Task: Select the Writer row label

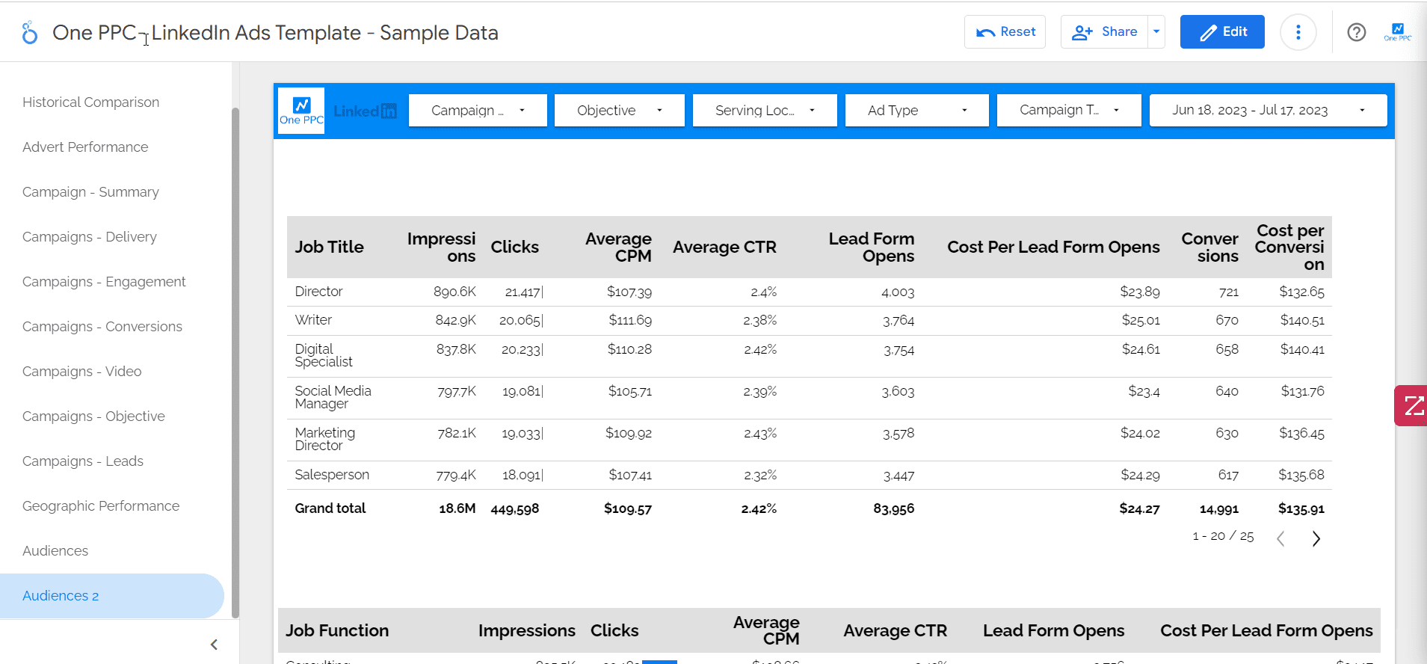Action: (313, 320)
